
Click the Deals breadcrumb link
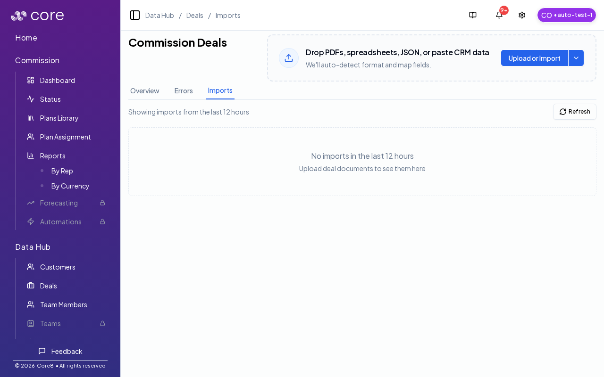coord(194,15)
